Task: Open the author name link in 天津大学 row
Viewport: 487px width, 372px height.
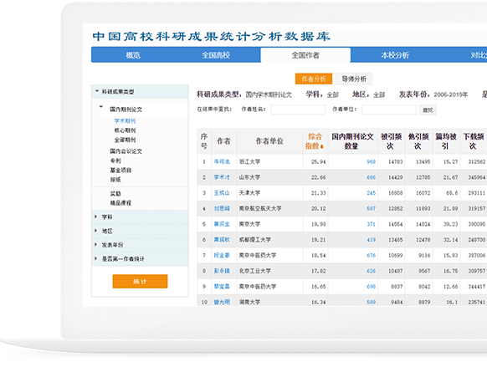Action: 222,193
